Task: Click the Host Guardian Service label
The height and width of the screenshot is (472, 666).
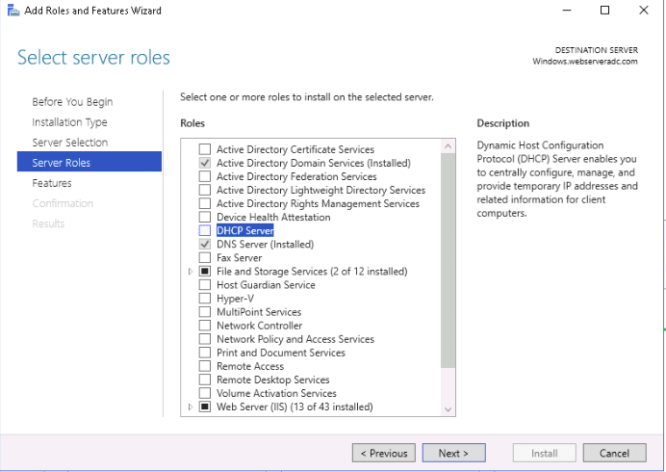Action: pyautogui.click(x=266, y=285)
